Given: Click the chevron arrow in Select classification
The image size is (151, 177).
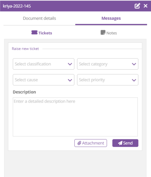Looking at the screenshot, I should coord(70,64).
